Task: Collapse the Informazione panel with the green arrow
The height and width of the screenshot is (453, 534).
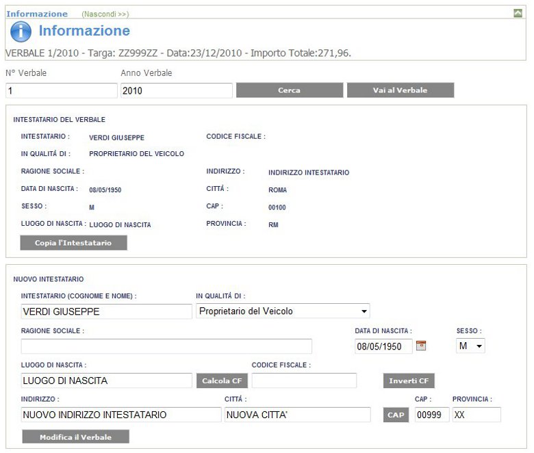Action: pyautogui.click(x=518, y=13)
